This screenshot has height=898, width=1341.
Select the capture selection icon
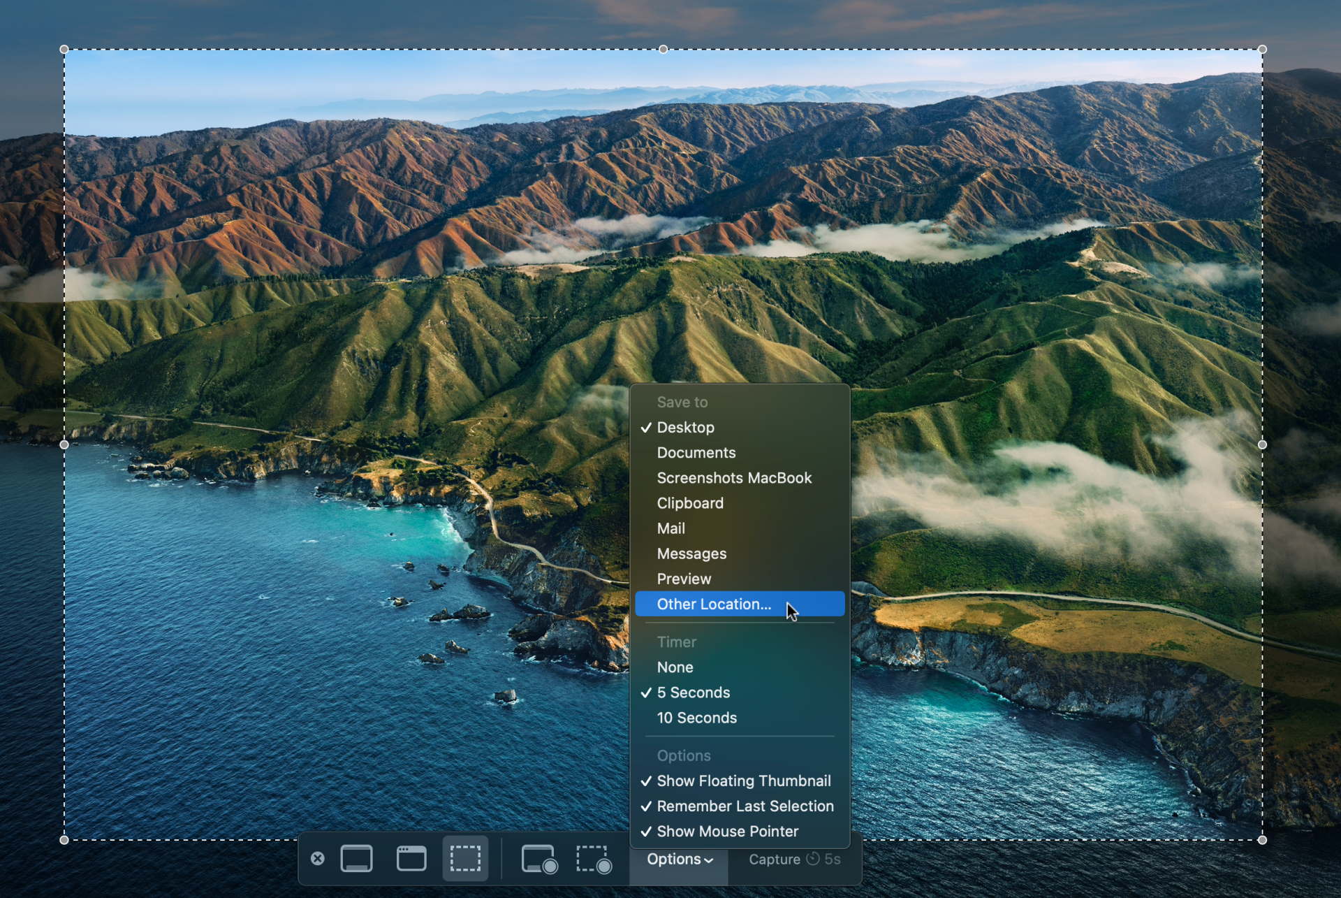tap(468, 859)
